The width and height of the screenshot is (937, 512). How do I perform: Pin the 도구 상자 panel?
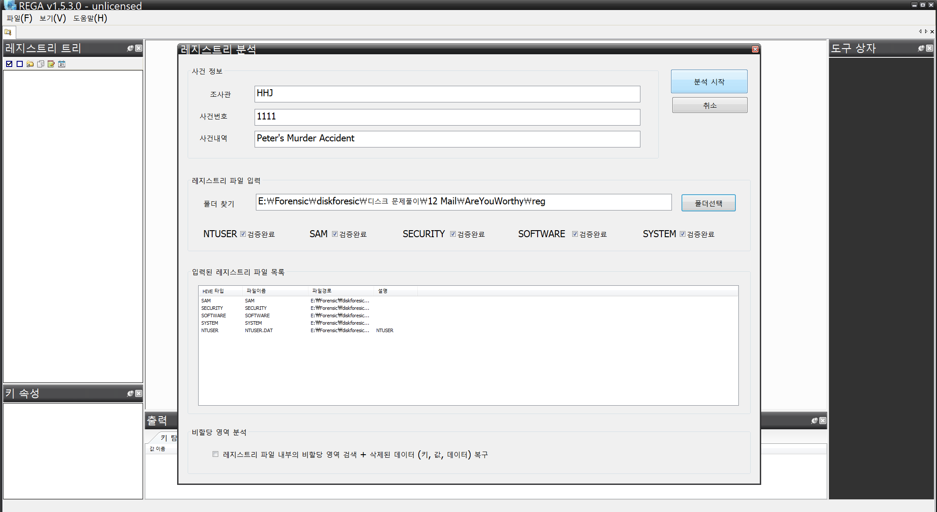coord(921,48)
